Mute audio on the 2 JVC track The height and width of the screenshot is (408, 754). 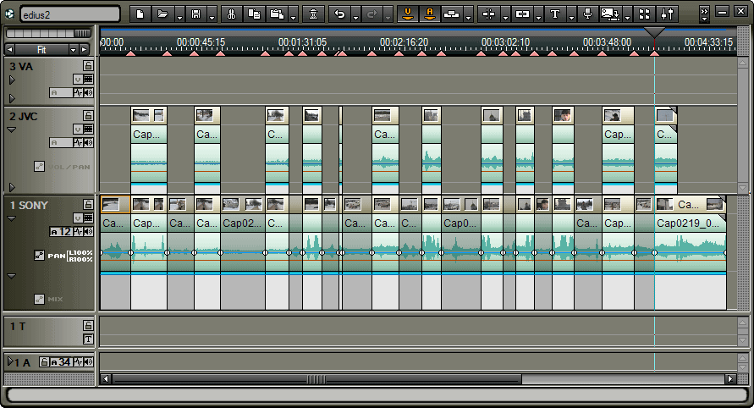click(x=88, y=142)
